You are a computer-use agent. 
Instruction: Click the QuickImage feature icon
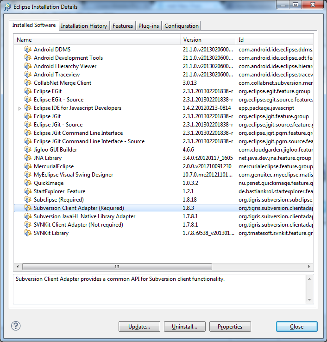click(x=28, y=183)
